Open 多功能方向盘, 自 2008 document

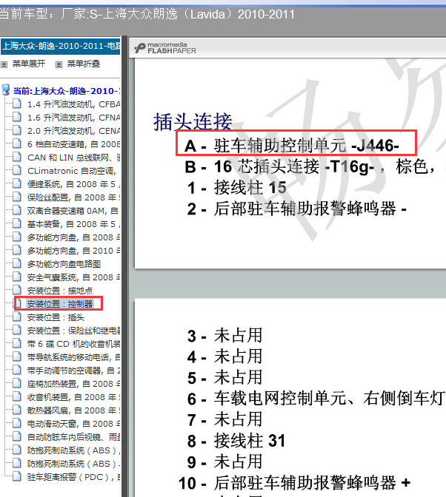(73, 237)
